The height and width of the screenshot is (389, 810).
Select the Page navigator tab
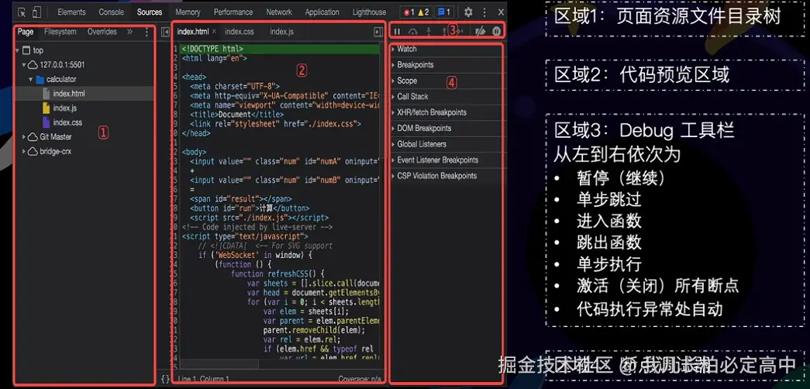pos(26,32)
